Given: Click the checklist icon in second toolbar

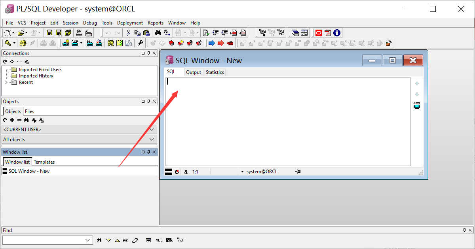Looking at the screenshot, I should 120,43.
